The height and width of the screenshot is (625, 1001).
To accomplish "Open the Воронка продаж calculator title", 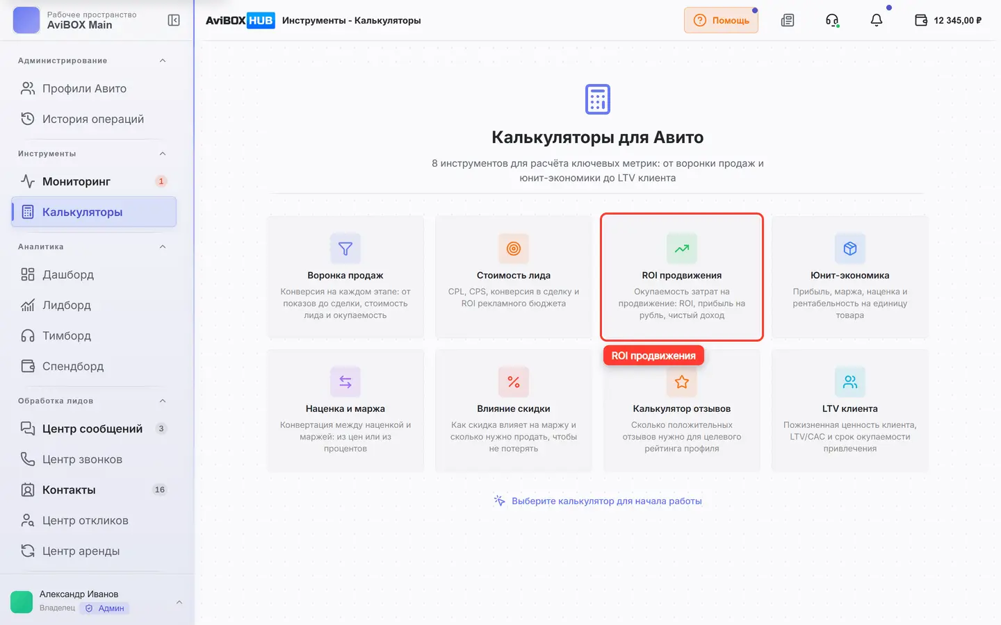I will tap(345, 276).
